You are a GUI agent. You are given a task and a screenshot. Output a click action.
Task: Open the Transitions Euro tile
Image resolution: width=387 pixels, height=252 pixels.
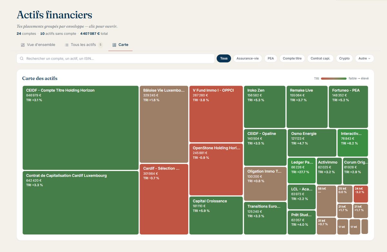[x=265, y=218]
